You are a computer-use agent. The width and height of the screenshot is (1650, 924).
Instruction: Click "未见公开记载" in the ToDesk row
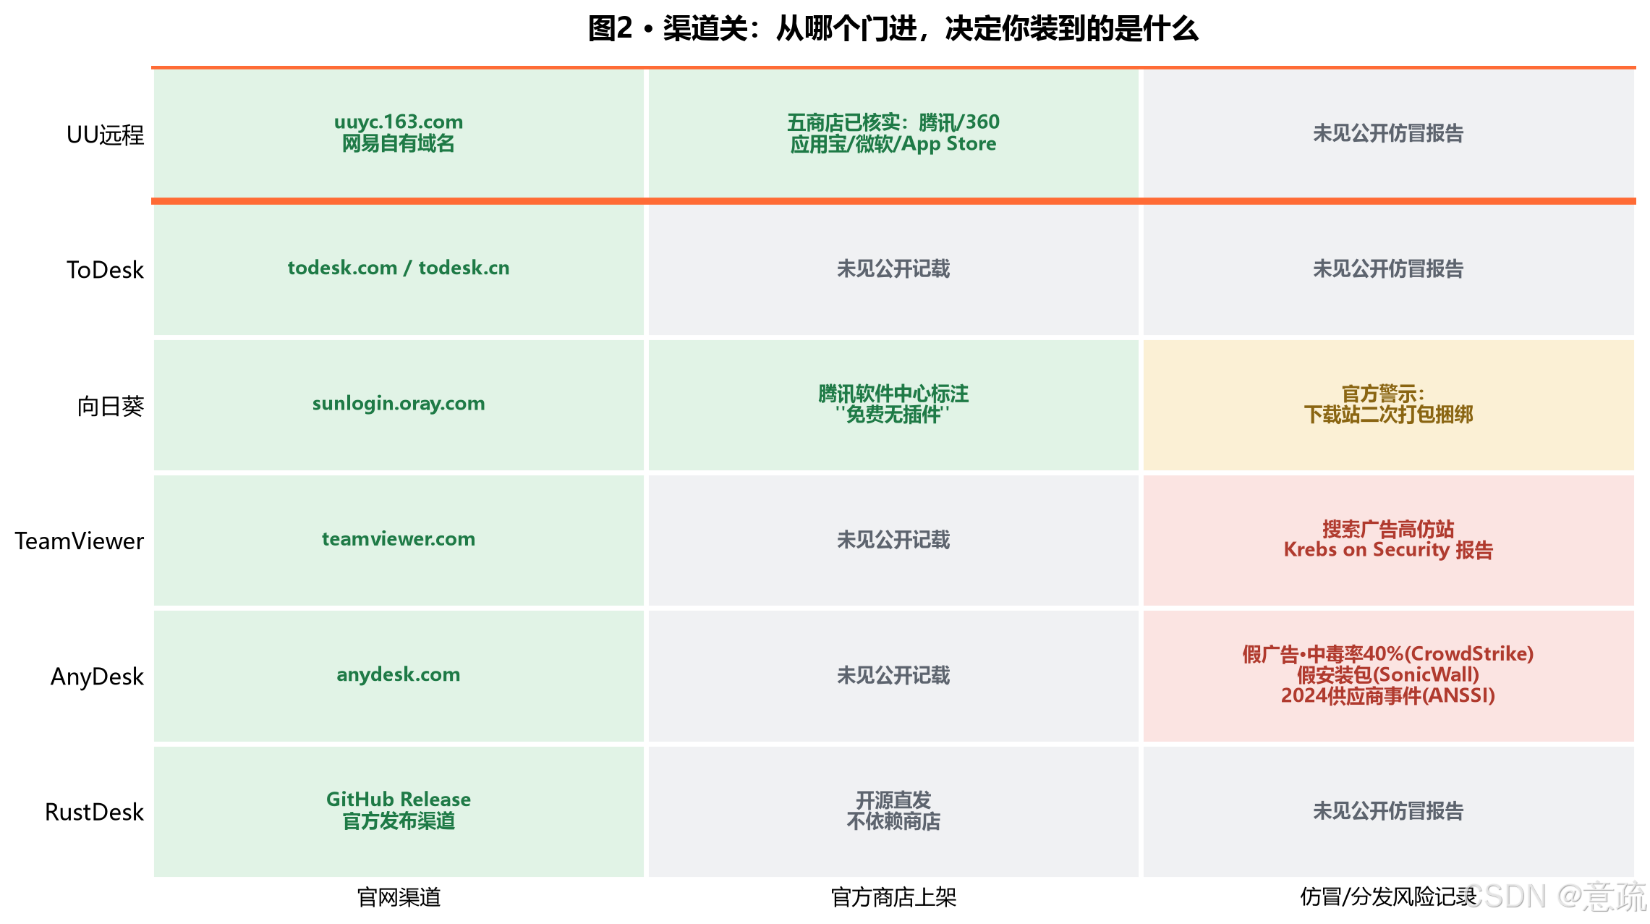click(x=893, y=270)
